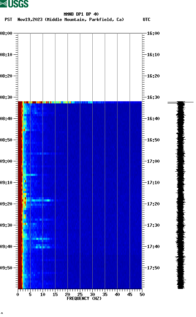
Task: Click the 08:40 PST time label
Action: point(6,118)
